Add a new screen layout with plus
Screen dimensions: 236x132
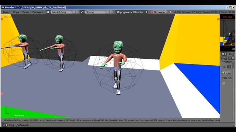pos(73,12)
